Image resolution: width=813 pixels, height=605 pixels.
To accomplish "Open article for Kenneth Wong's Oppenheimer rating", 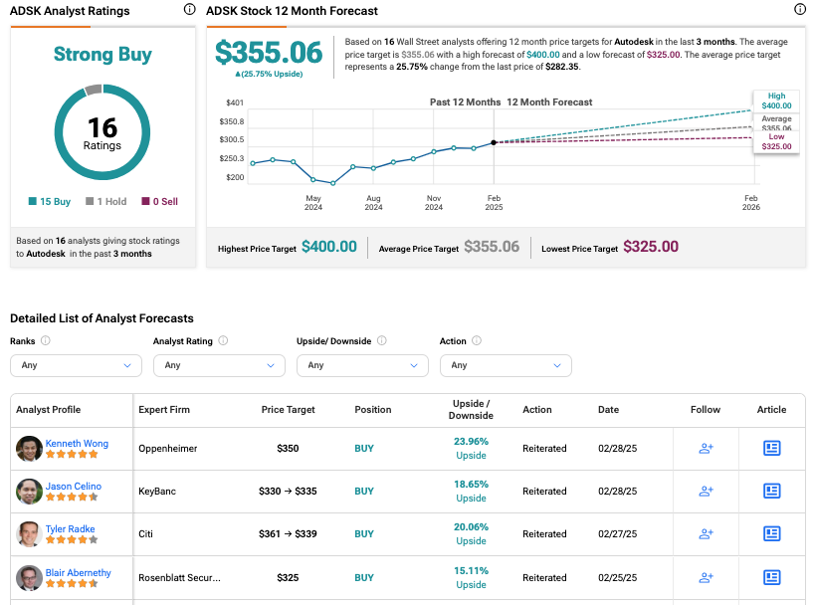I will 771,449.
